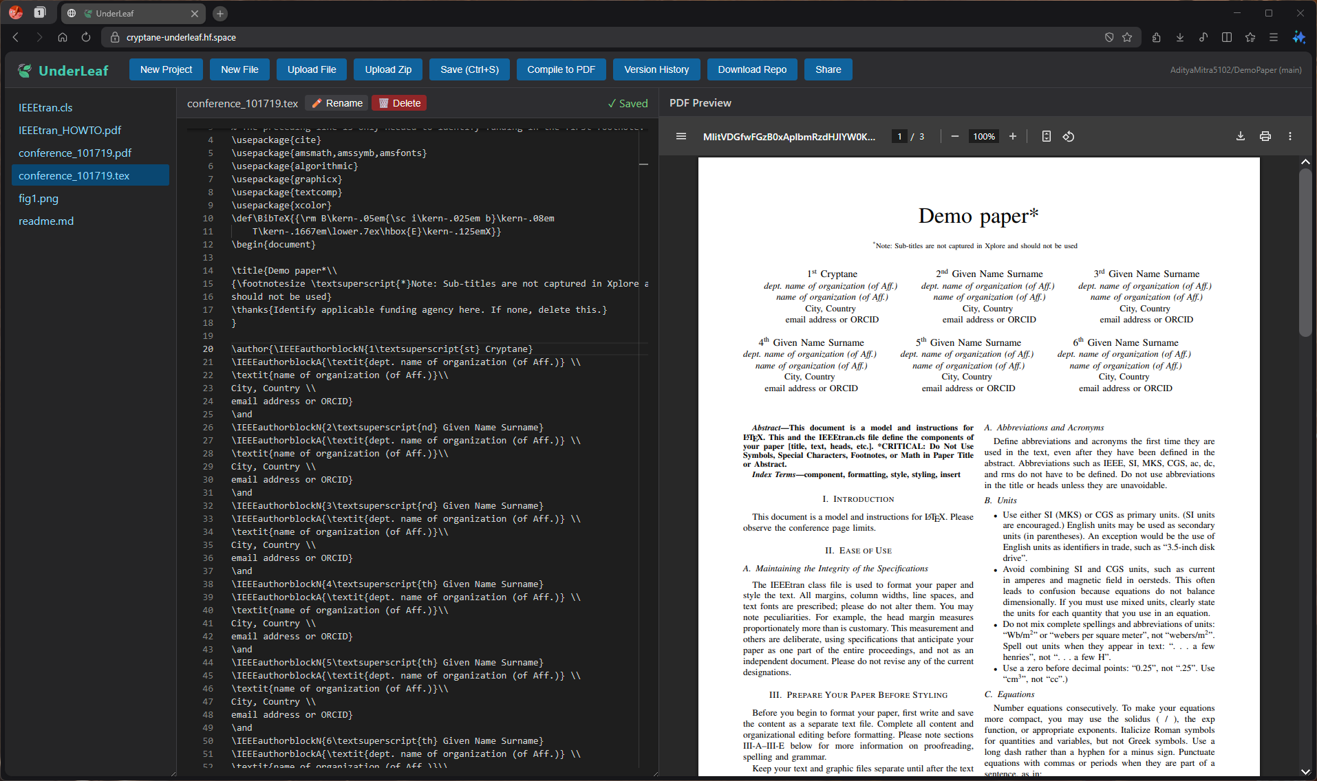
Task: Open the browser hamburger menu
Action: pos(1274,38)
